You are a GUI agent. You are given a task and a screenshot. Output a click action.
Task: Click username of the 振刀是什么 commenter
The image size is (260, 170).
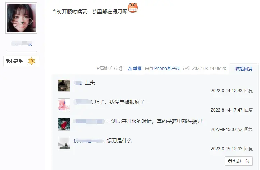[89, 141]
